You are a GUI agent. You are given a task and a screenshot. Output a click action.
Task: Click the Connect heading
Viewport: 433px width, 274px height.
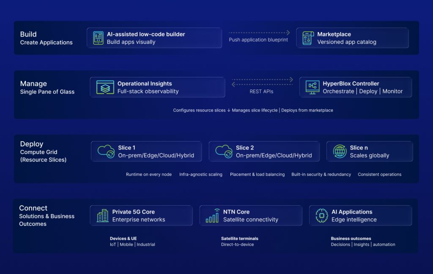click(33, 208)
